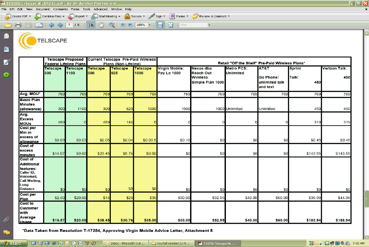Activate the Hand tool
Image resolution: width=369 pixels, height=247 pixels.
(101, 25)
